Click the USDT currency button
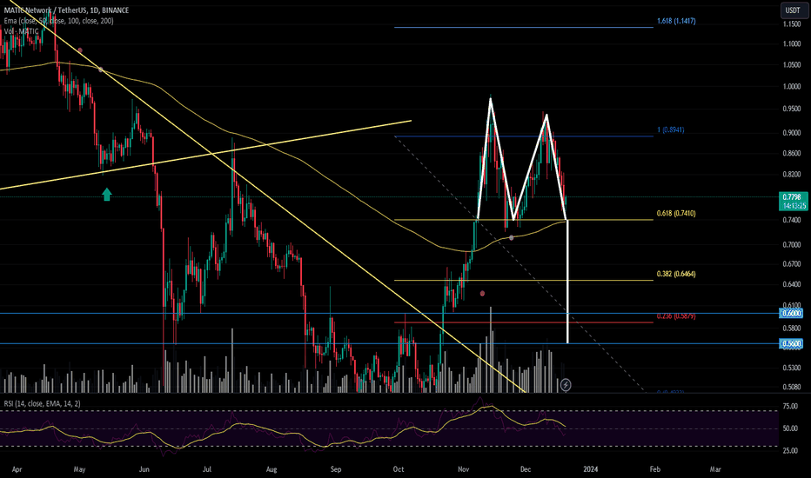This screenshot has height=478, width=811. coord(793,10)
